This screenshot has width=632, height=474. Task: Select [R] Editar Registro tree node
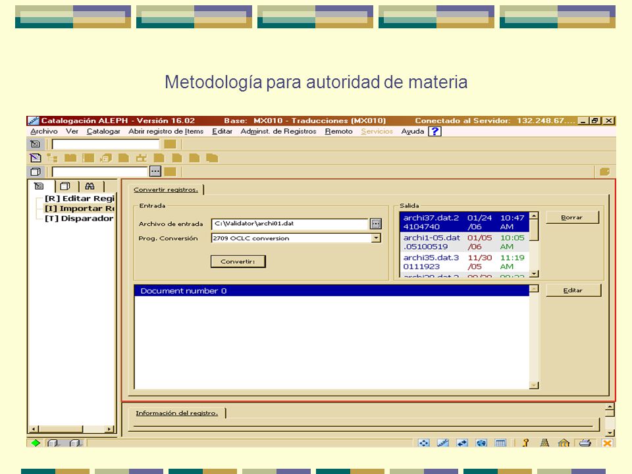click(x=80, y=198)
